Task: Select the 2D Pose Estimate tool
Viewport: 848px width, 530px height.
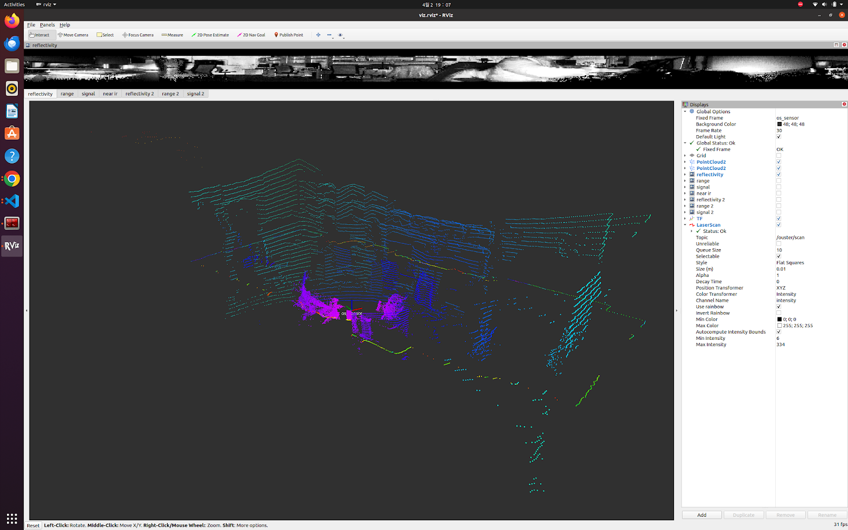Action: (210, 35)
